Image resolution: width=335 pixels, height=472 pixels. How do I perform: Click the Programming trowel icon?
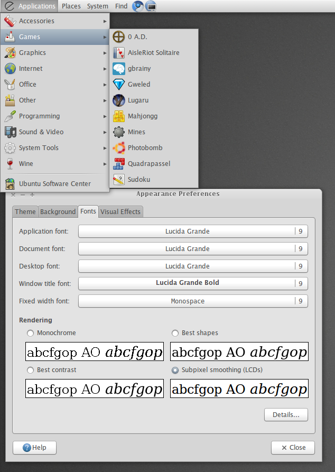10,116
